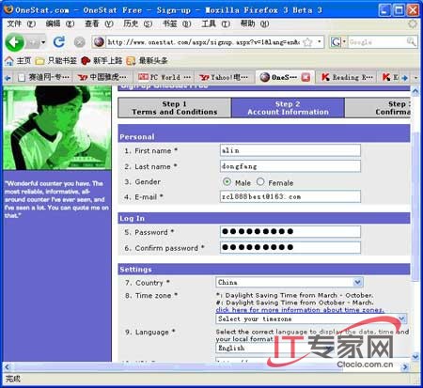Click the Stop loading icon
The width and height of the screenshot is (423, 388).
pos(80,42)
